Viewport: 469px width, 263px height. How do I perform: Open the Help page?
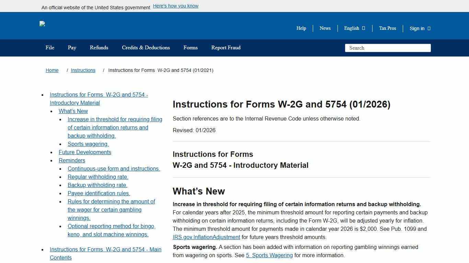(301, 28)
